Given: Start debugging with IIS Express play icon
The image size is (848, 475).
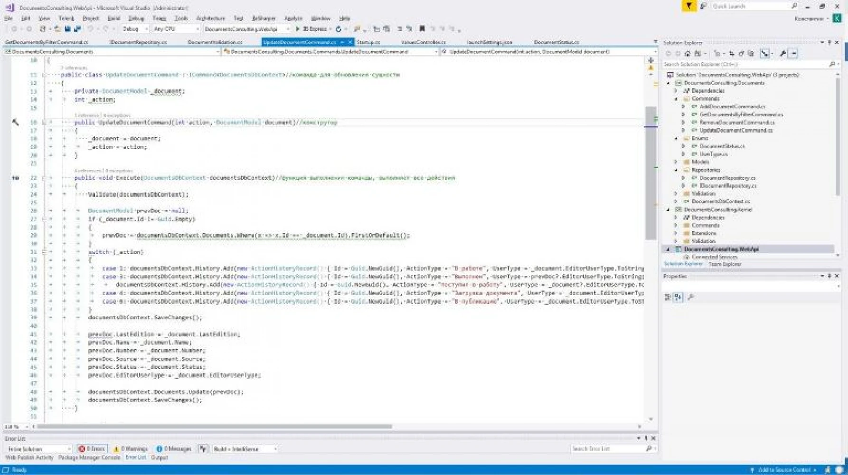Looking at the screenshot, I should coord(298,29).
